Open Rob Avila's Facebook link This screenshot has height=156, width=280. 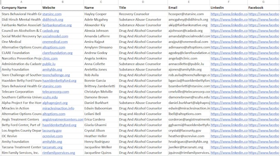point(264,75)
